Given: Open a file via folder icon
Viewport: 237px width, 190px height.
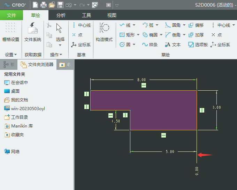Looking at the screenshot, I should pyautogui.click(x=52, y=5).
